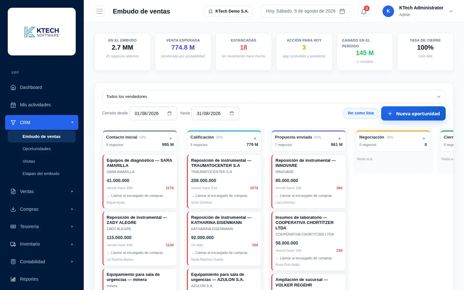Click GANADO EN EL PERÍODO card
This screenshot has height=290, width=464.
[x=365, y=52]
